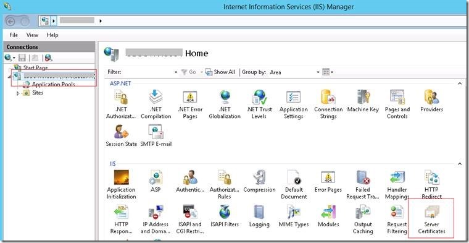Open the Filter dropdown
The height and width of the screenshot is (243, 469).
176,72
